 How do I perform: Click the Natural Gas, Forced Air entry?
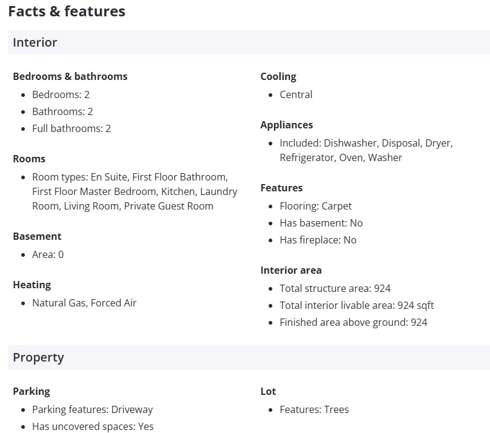click(84, 303)
